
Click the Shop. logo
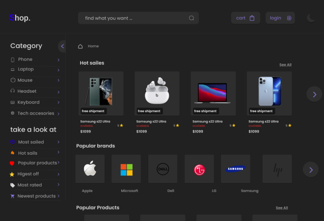click(x=20, y=18)
